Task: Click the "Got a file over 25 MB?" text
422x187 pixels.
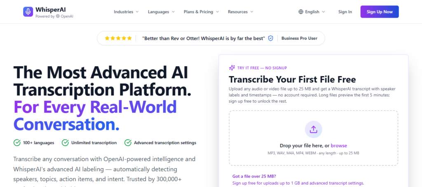Action: click(x=254, y=176)
